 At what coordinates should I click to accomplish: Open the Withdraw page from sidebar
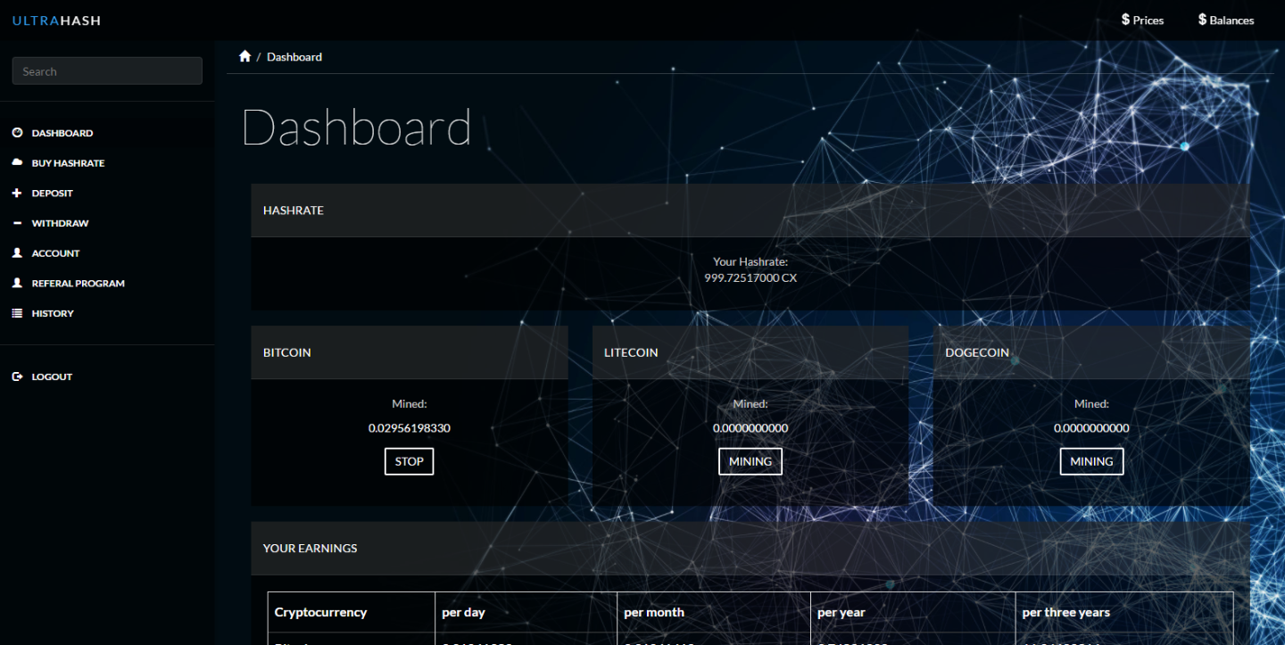(x=60, y=223)
